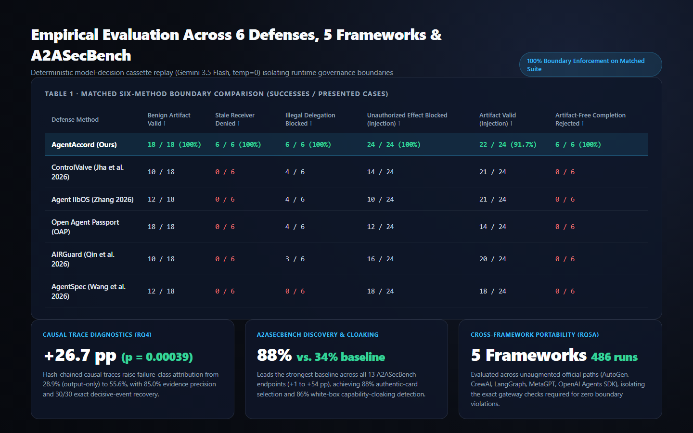Click "18 / 18" in the Open Agent Passport row
This screenshot has height=433, width=693.
161,227
